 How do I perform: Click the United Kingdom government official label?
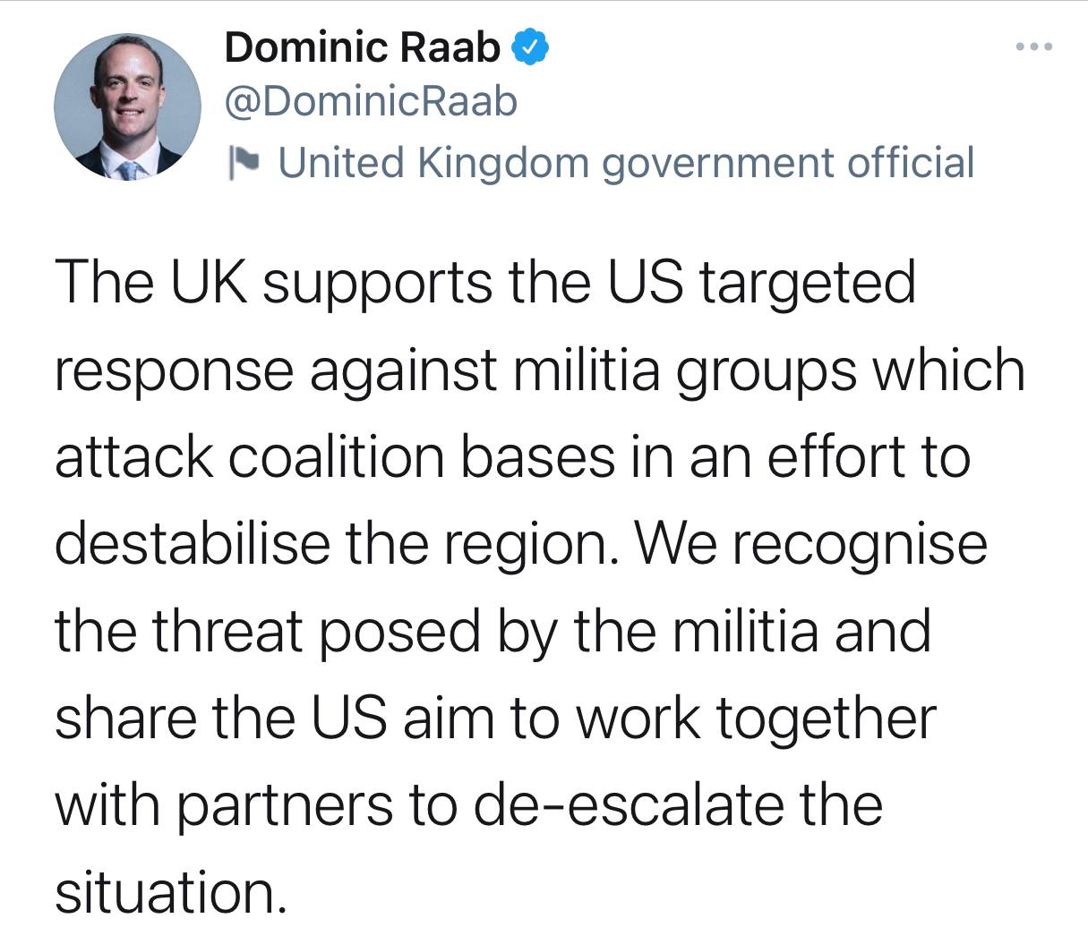(626, 162)
